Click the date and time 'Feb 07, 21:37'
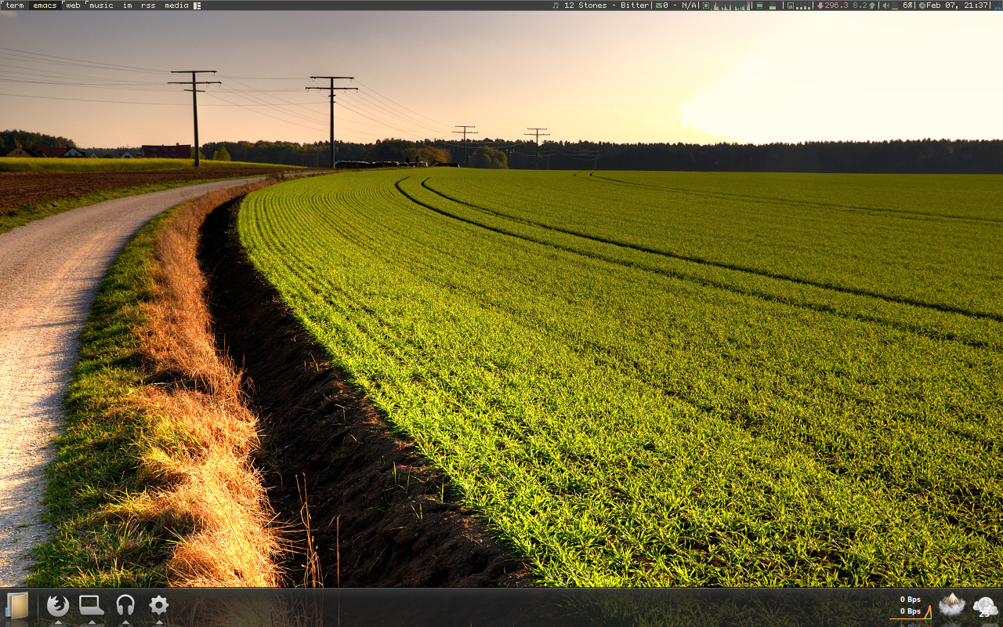Viewport: 1003px width, 627px height. [x=958, y=5]
